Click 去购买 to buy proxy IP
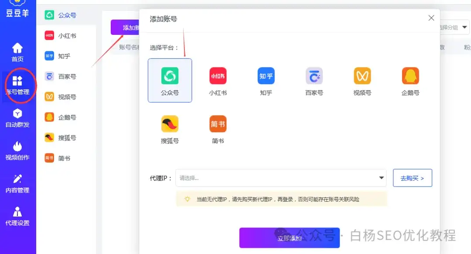The height and width of the screenshot is (254, 471). pyautogui.click(x=413, y=178)
